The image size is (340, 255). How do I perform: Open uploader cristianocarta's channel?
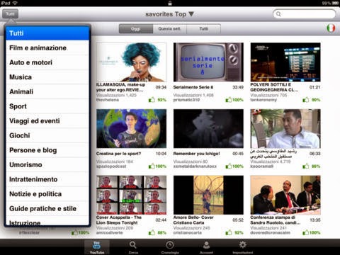coord(188,232)
